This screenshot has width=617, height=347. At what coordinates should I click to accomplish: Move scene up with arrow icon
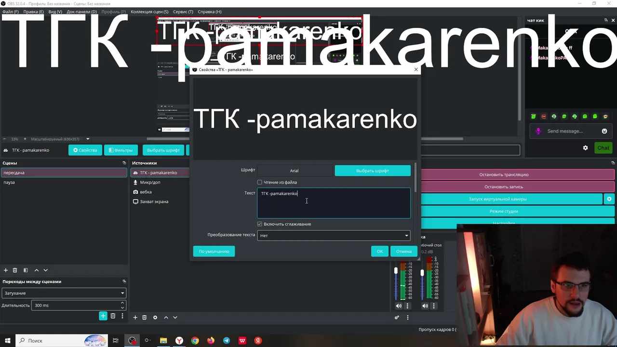(36, 270)
